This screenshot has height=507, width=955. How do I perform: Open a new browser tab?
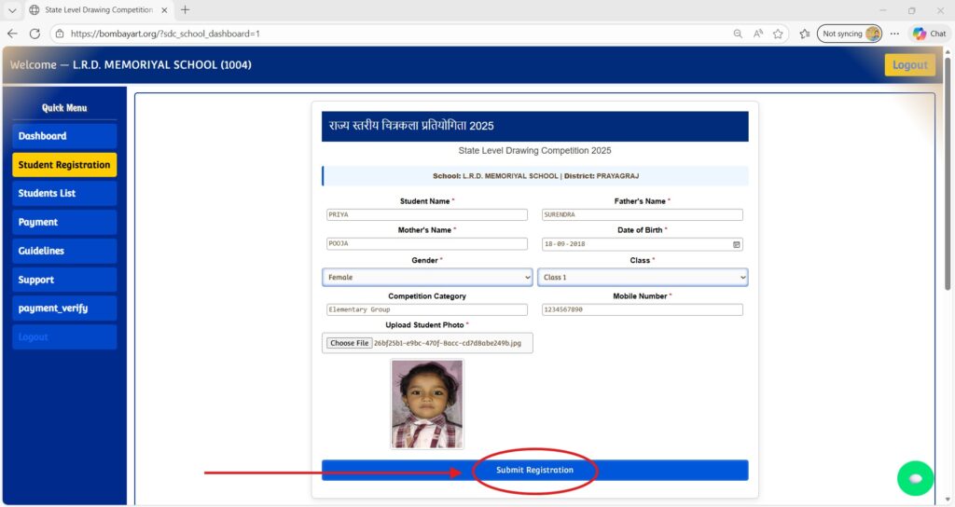coord(185,10)
